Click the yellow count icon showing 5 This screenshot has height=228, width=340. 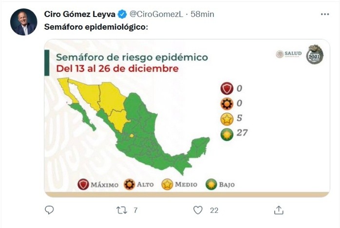[x=227, y=119]
